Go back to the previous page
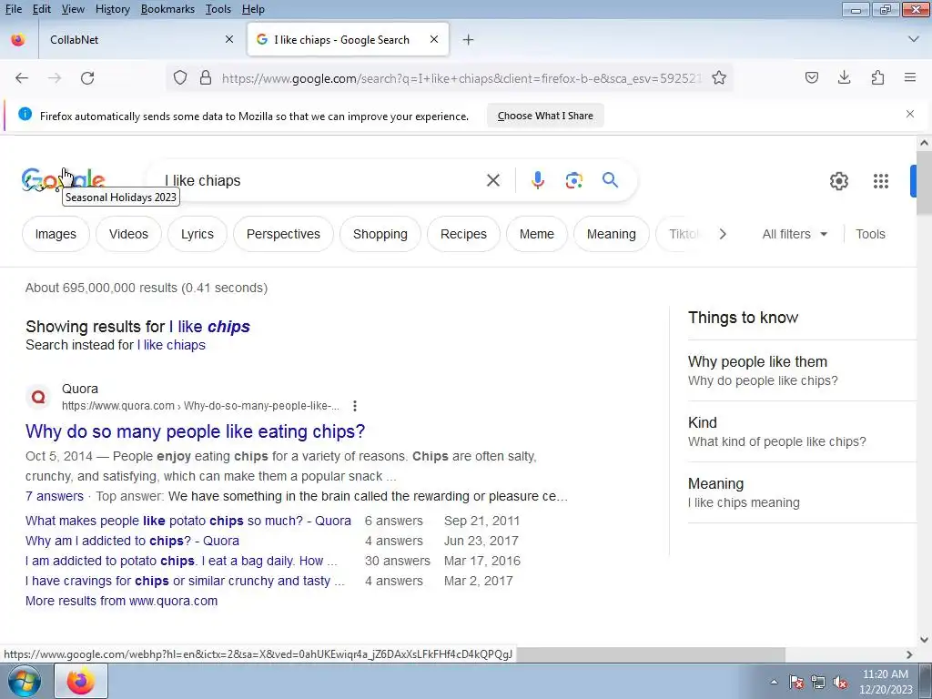The image size is (932, 699). tap(22, 78)
